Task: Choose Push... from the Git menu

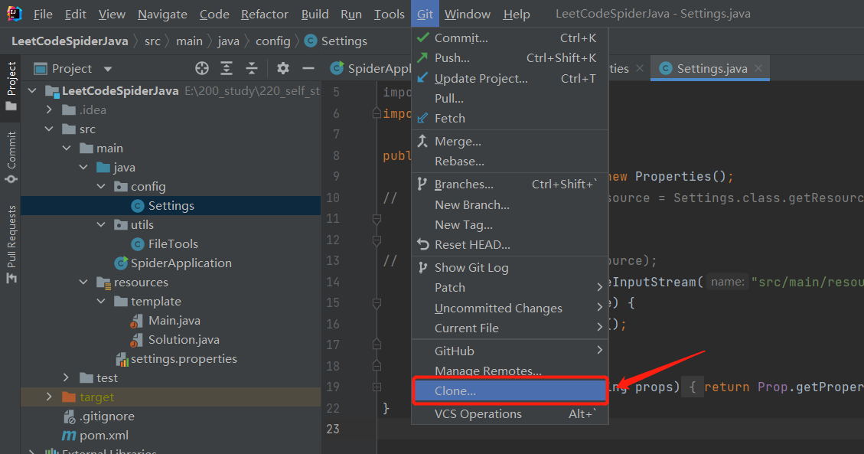Action: [452, 58]
